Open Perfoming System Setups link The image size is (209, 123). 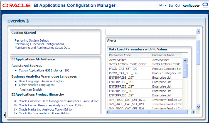32,40
